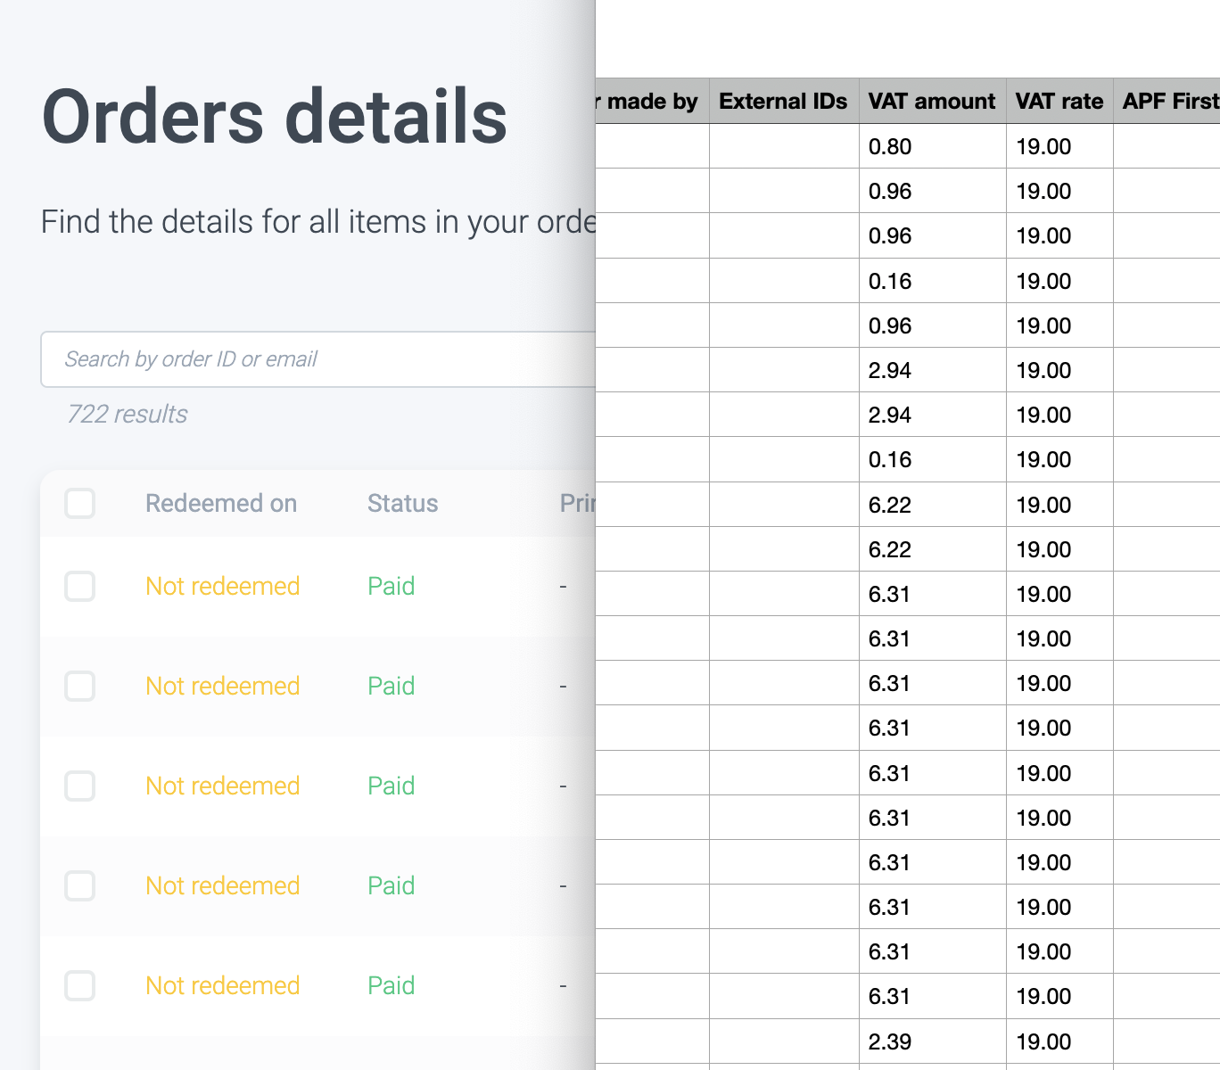Sort by the Redeemed on column header

(221, 504)
